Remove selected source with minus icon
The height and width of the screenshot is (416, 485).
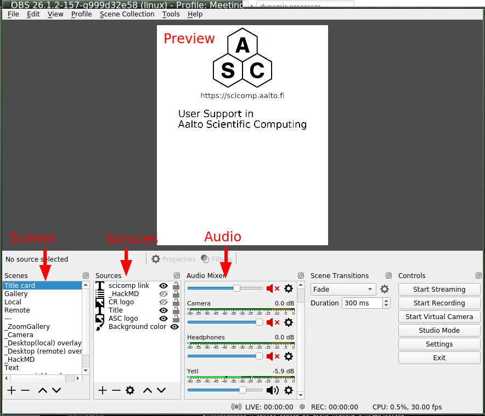click(116, 390)
